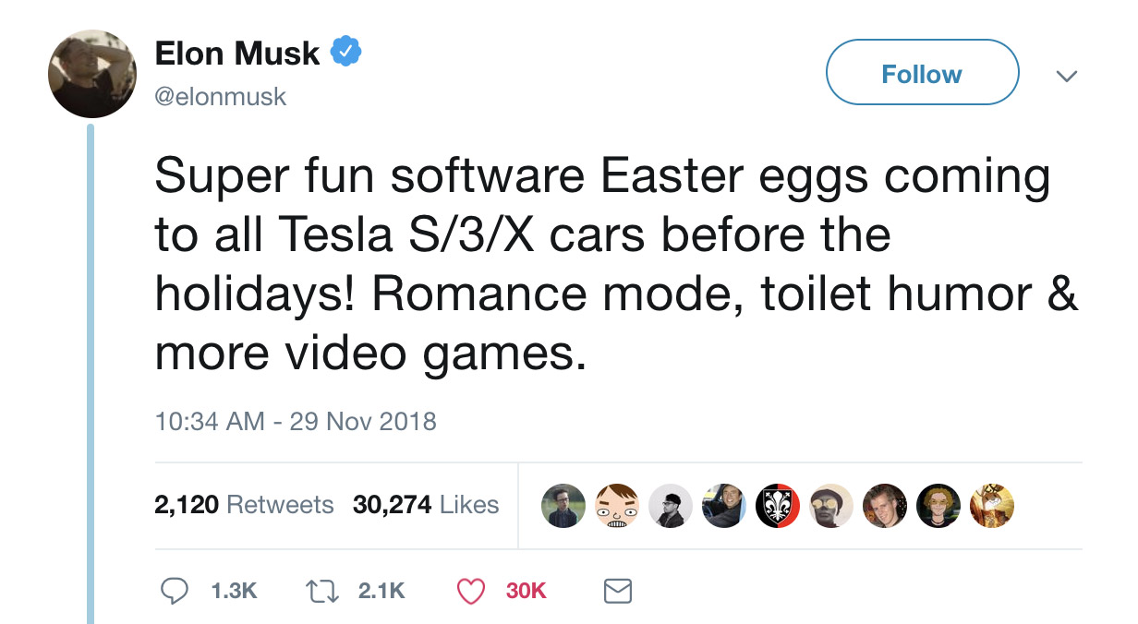Open the black-and-white side-profile liker avatar
1138x624 pixels.
pos(671,506)
